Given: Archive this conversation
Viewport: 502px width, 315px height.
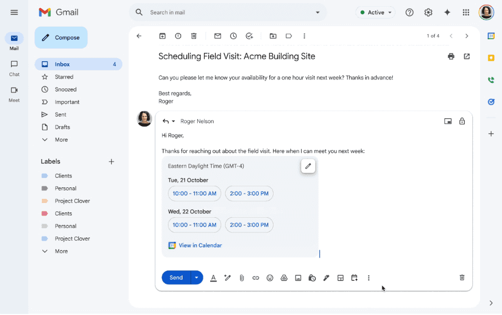Looking at the screenshot, I should tap(162, 36).
